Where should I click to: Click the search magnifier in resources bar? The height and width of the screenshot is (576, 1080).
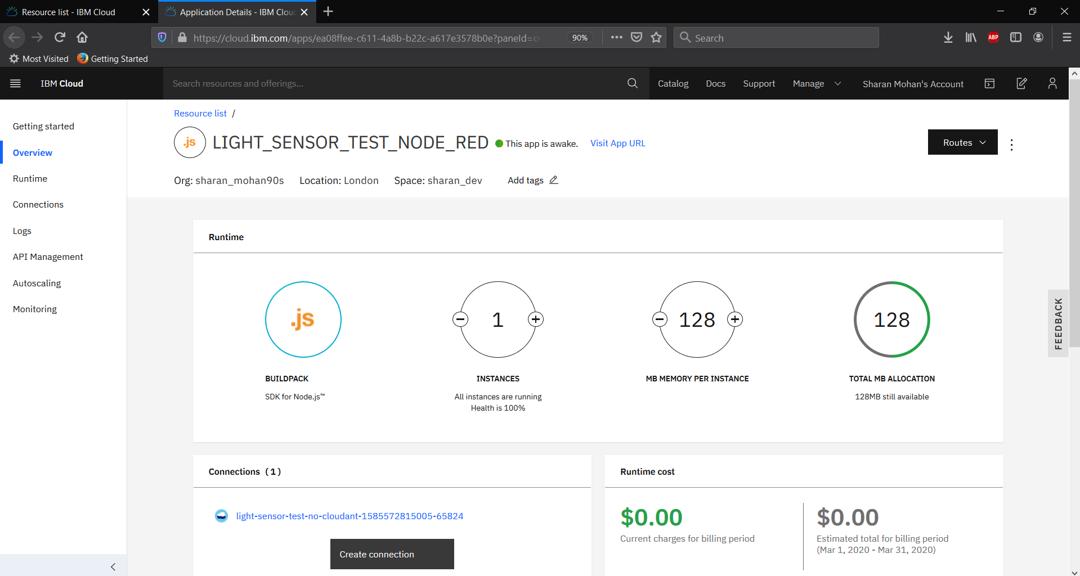tap(632, 83)
